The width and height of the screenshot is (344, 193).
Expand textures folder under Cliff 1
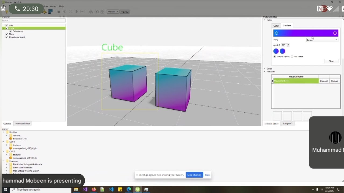tap(7, 145)
